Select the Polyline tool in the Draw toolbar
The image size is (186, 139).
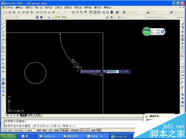(x=3, y=32)
